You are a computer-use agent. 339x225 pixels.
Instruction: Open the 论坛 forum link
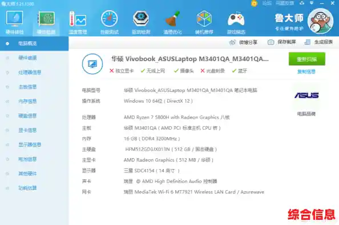coord(267,3)
